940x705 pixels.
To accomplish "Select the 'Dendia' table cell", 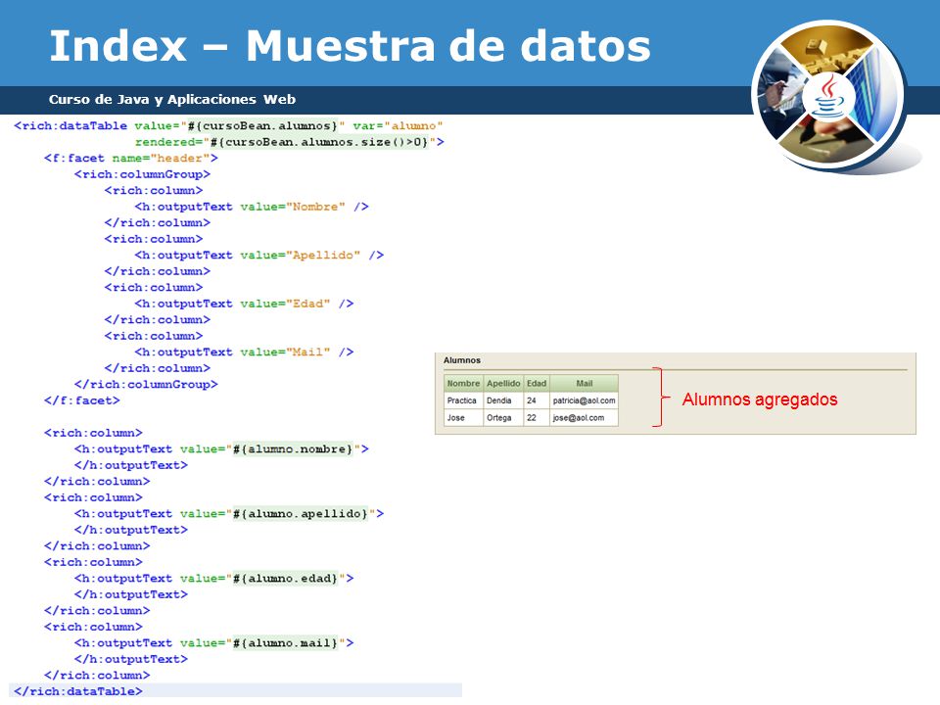I will pos(503,400).
